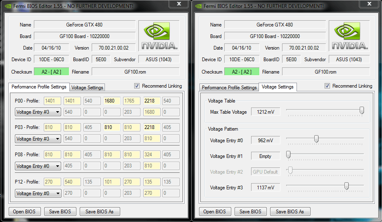Close the left Fermi BIOS Editor window

pos(179,4)
